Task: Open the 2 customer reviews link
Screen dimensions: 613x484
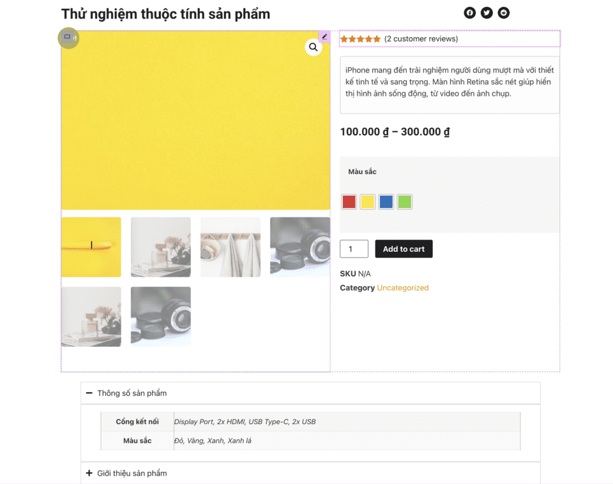Action: (421, 39)
